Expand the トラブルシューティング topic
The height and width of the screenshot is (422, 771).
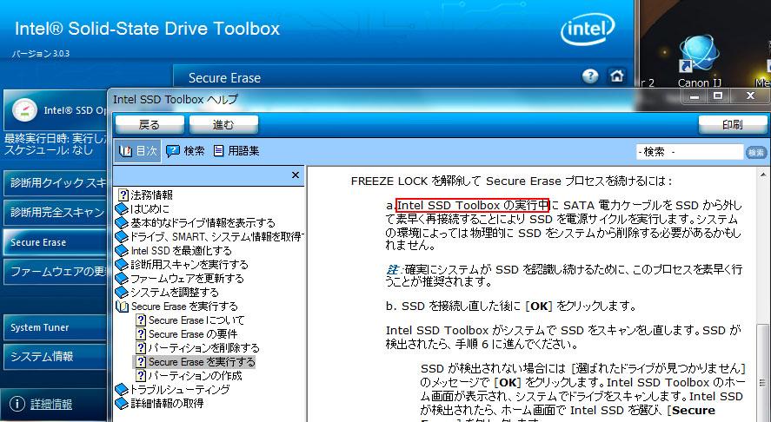click(x=179, y=390)
